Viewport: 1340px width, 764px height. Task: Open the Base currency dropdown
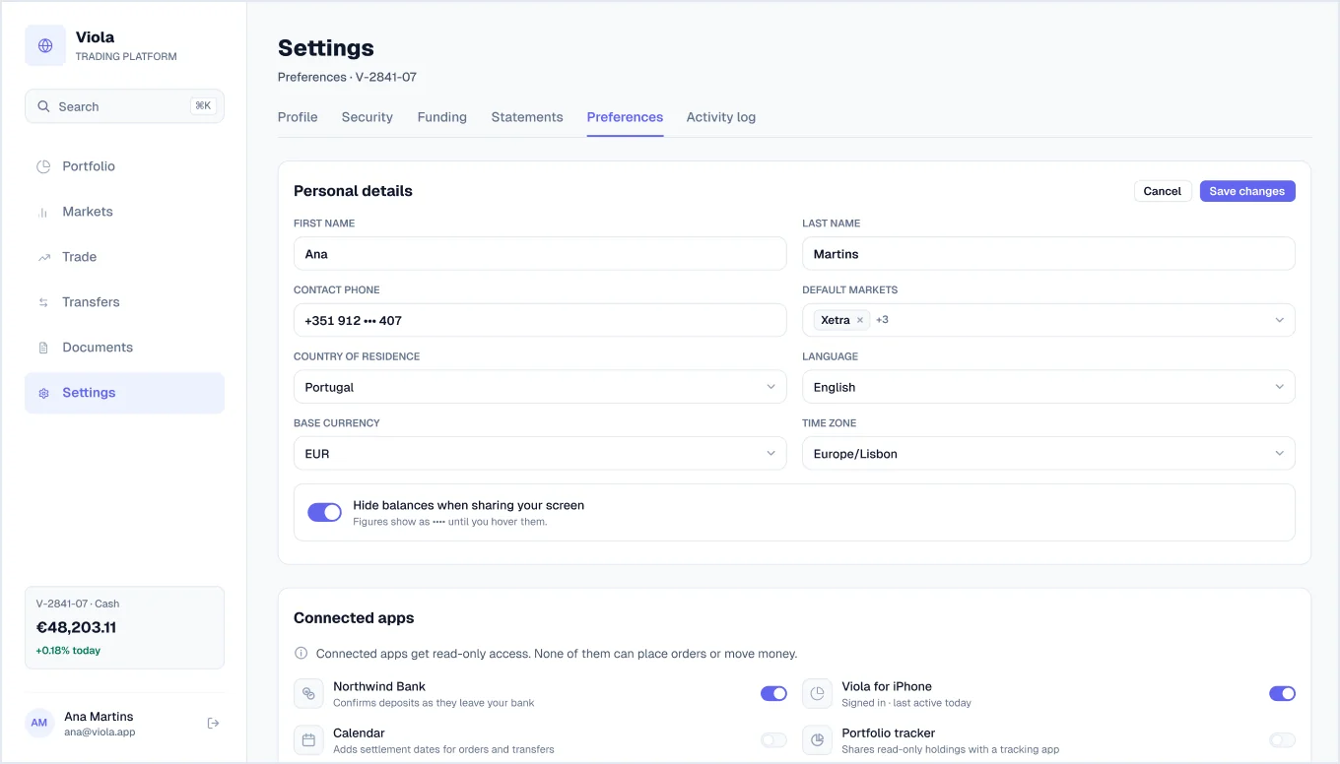tap(540, 454)
